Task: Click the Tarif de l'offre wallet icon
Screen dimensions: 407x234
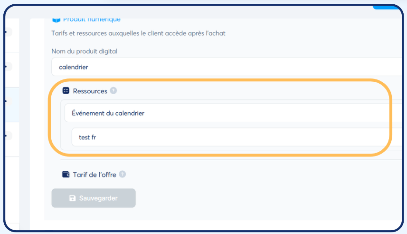Action: pyautogui.click(x=66, y=175)
